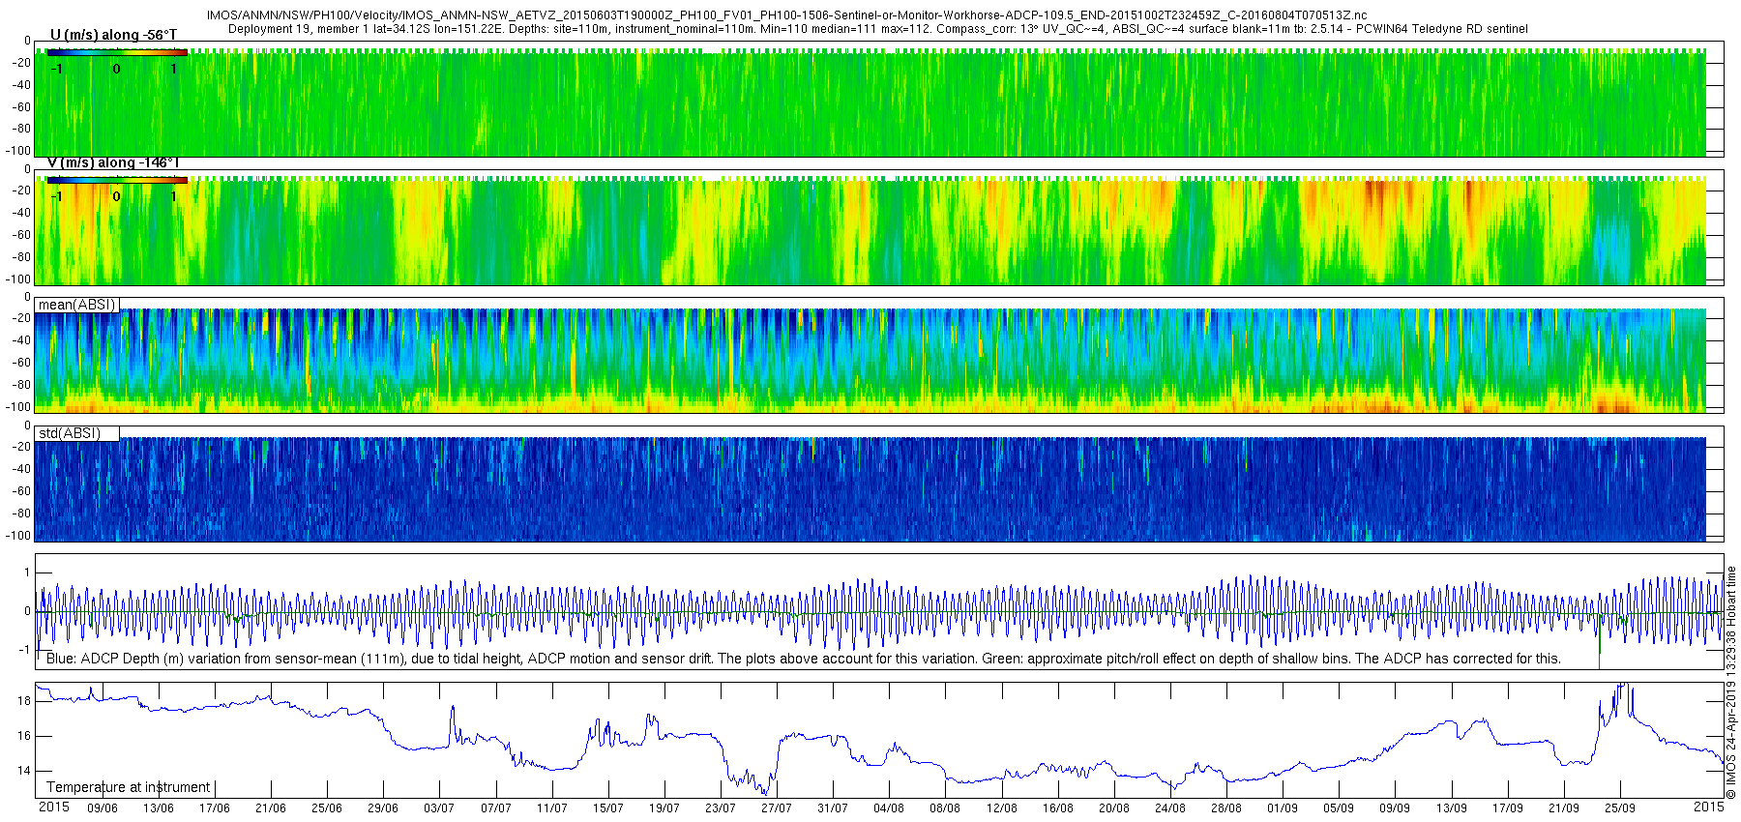This screenshot has height=822, width=1741.
Task: Click the 01/09 date tick label
Action: click(x=1283, y=808)
